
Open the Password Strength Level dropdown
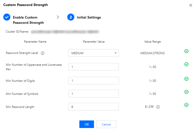pos(93,53)
